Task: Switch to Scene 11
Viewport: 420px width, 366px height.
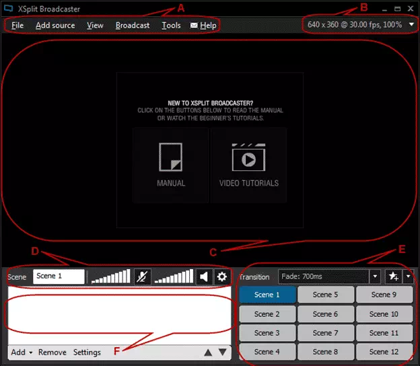Action: [384, 333]
